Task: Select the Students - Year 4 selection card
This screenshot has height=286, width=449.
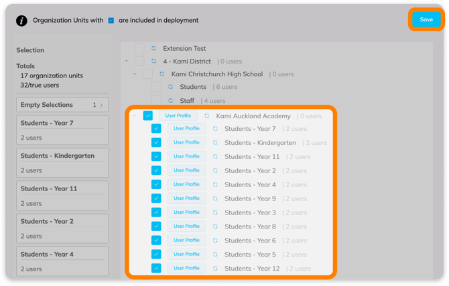Action: tap(62, 261)
